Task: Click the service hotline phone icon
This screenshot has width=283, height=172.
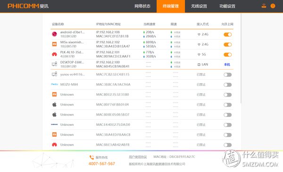Action: pos(92,157)
